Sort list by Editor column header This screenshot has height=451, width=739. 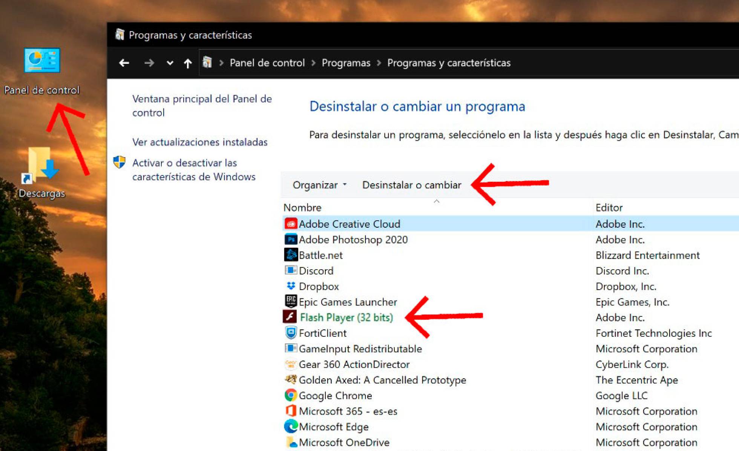pyautogui.click(x=609, y=207)
